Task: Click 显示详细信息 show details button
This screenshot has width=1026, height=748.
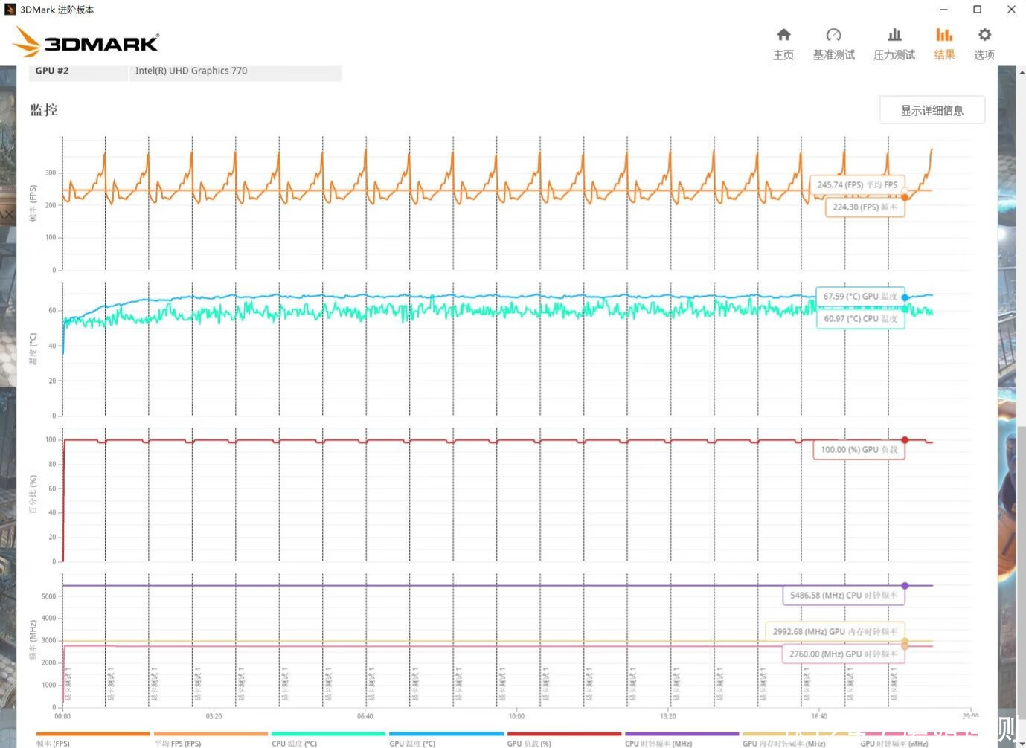Action: [932, 110]
